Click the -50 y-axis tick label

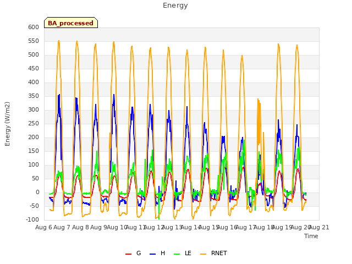[x=35, y=206]
